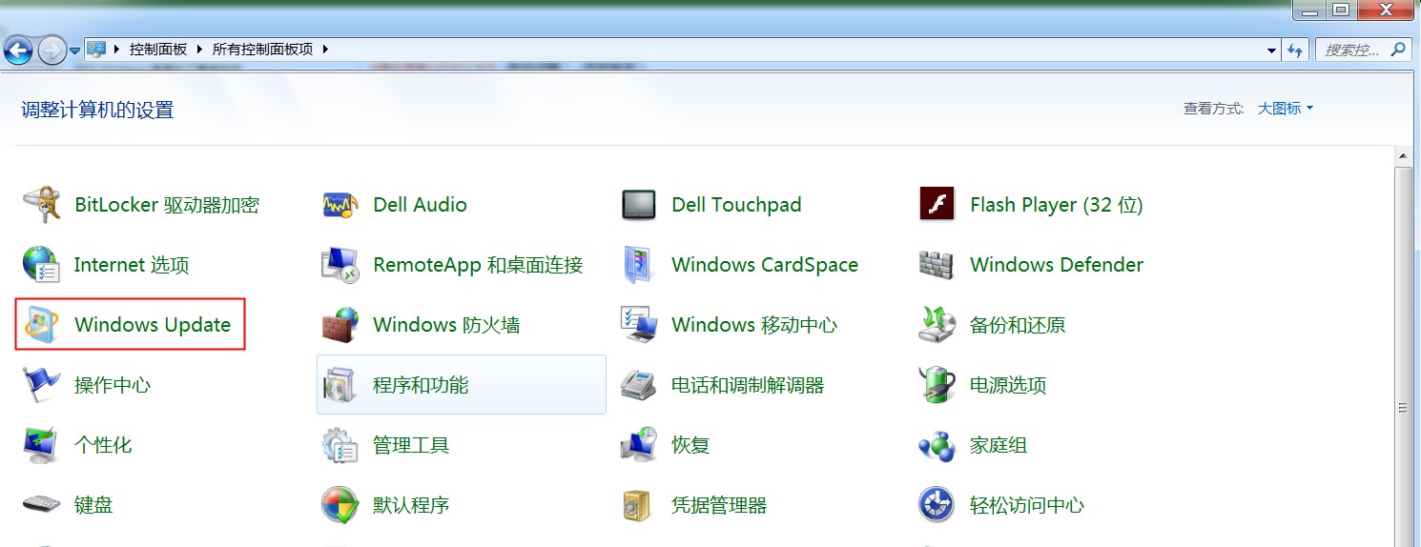Open the Internet 选项 globe icon

41,265
